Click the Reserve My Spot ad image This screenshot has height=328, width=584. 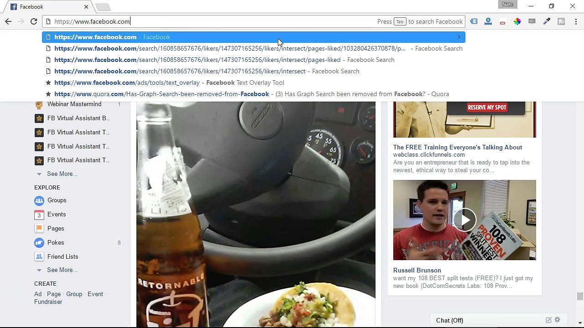tap(464, 119)
